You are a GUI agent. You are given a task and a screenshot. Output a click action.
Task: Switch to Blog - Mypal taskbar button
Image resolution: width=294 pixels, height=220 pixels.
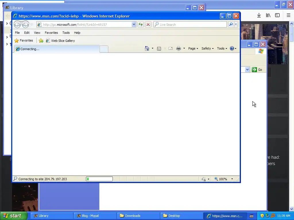point(95,216)
